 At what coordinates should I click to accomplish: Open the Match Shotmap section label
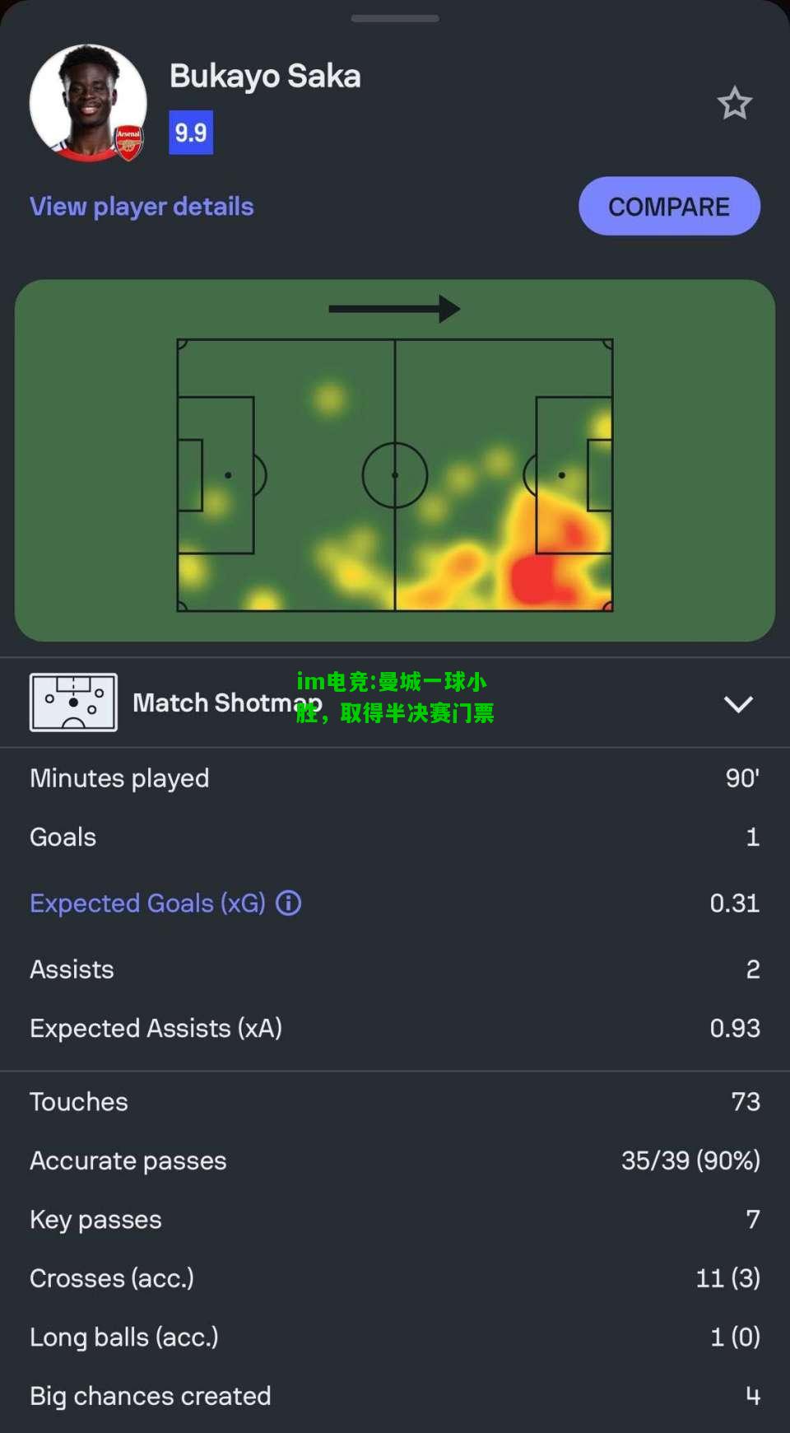(x=227, y=702)
